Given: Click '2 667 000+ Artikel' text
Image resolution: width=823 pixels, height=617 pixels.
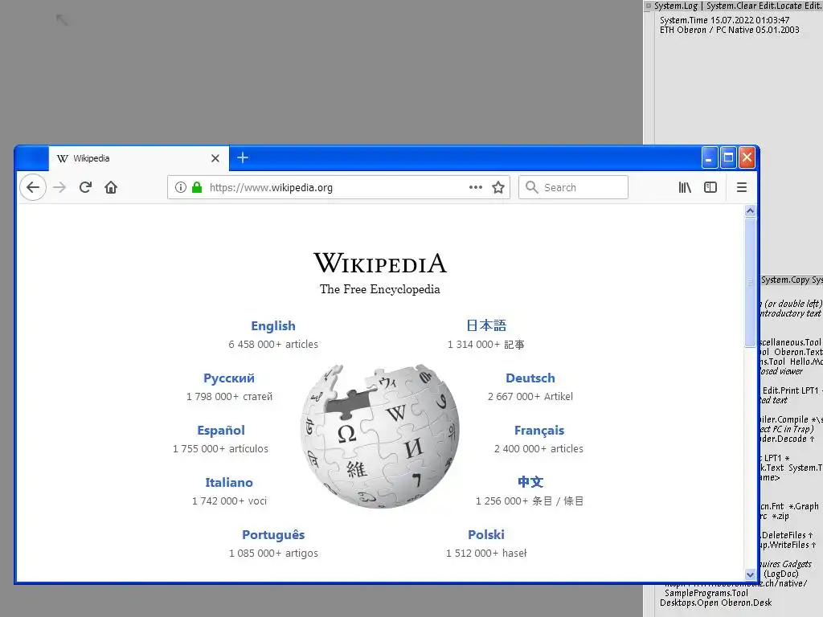Looking at the screenshot, I should pos(530,396).
